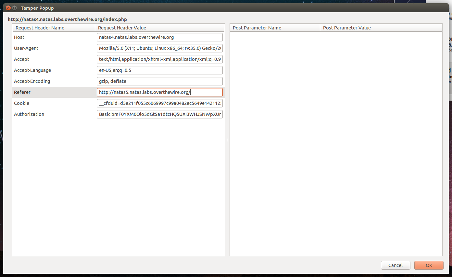
Task: Click the Host header value field
Action: tap(159, 37)
